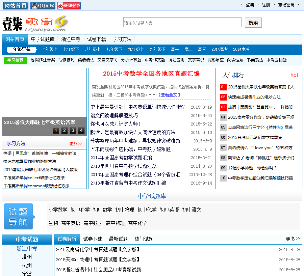Open the 注册 register link
Image resolution: width=304 pixels, height=276 pixels.
tap(266, 5)
